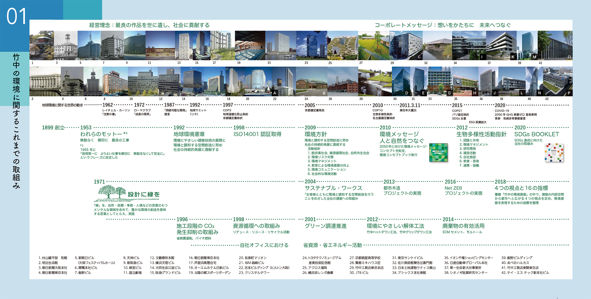Click the コーポレートメッセージ header line
Screen dimensions: 591x299
(x=443, y=25)
